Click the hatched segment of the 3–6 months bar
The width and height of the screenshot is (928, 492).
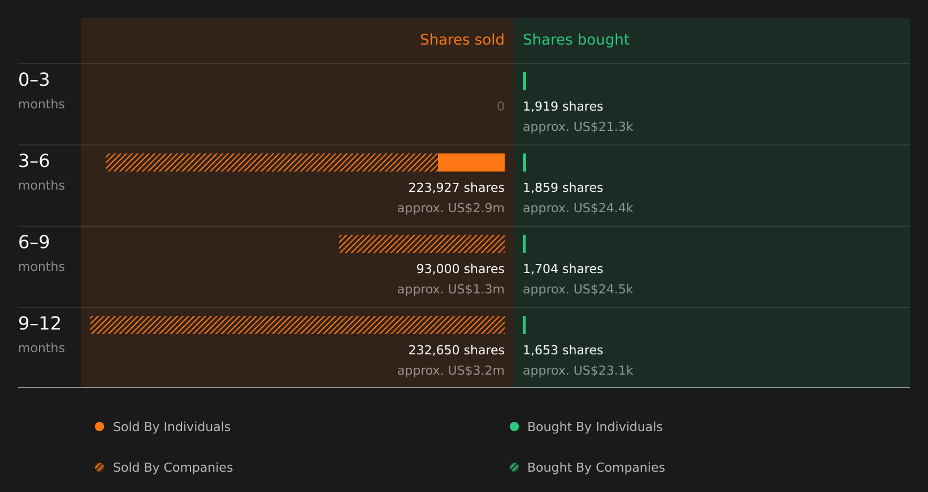272,162
